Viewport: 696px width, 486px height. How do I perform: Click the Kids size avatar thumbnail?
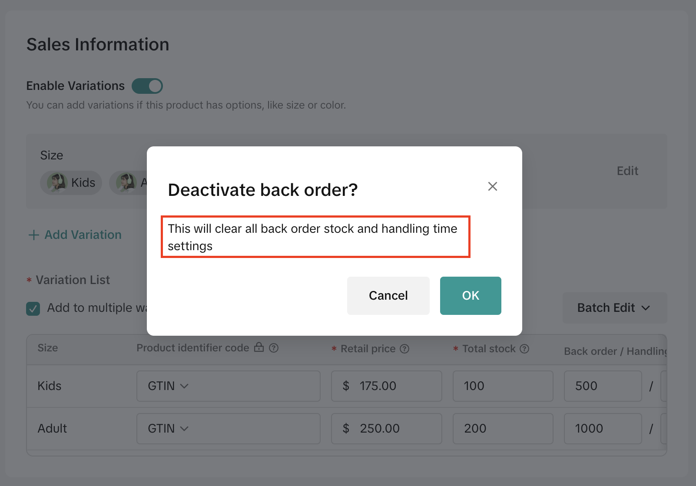click(x=57, y=182)
